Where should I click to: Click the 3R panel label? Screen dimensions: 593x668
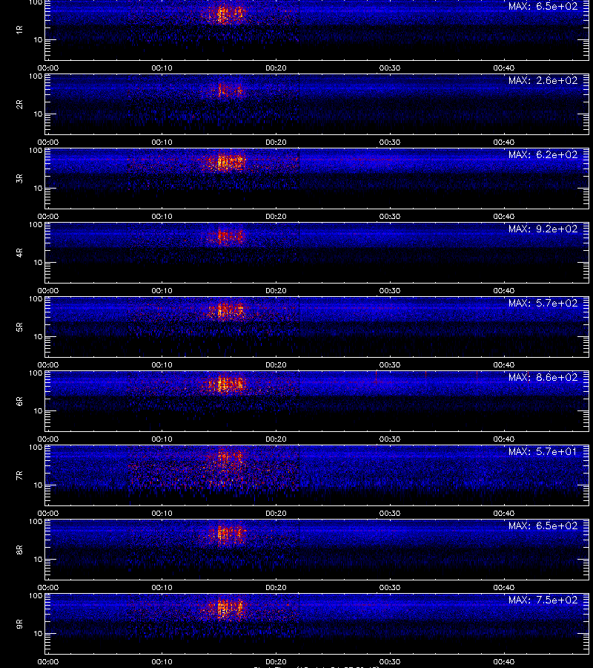point(19,178)
